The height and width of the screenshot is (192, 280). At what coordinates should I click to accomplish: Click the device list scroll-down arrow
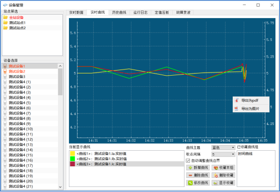coord(60,187)
